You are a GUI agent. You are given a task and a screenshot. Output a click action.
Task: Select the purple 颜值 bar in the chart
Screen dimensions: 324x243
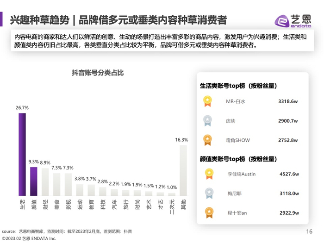pyautogui.click(x=34, y=181)
